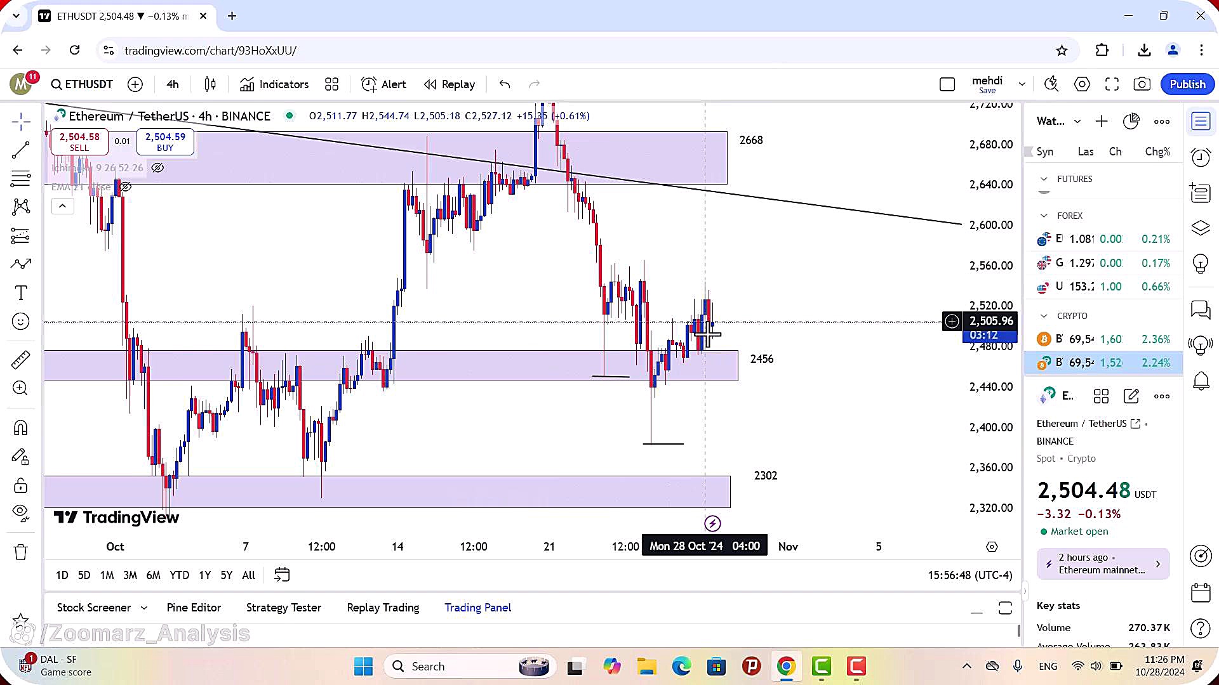
Task: Open the chart time axis settings gear
Action: [992, 547]
